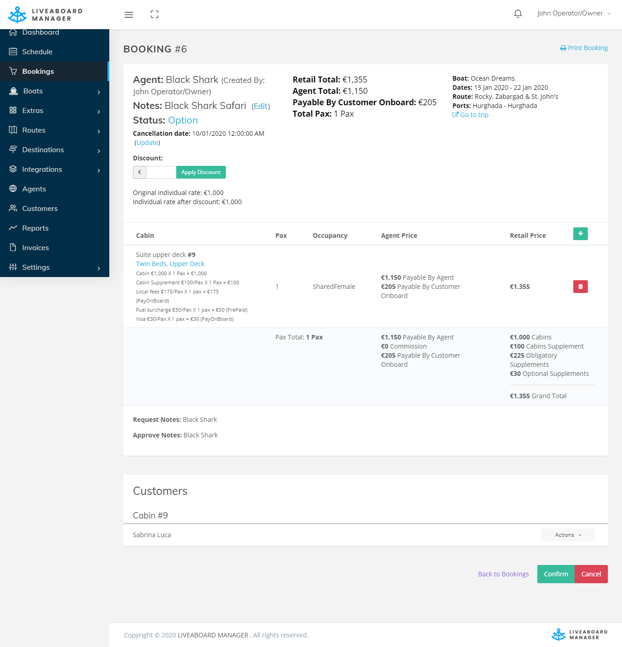Screen dimensions: 622x647
Task: Click the hamburger menu icon
Action: pos(129,15)
